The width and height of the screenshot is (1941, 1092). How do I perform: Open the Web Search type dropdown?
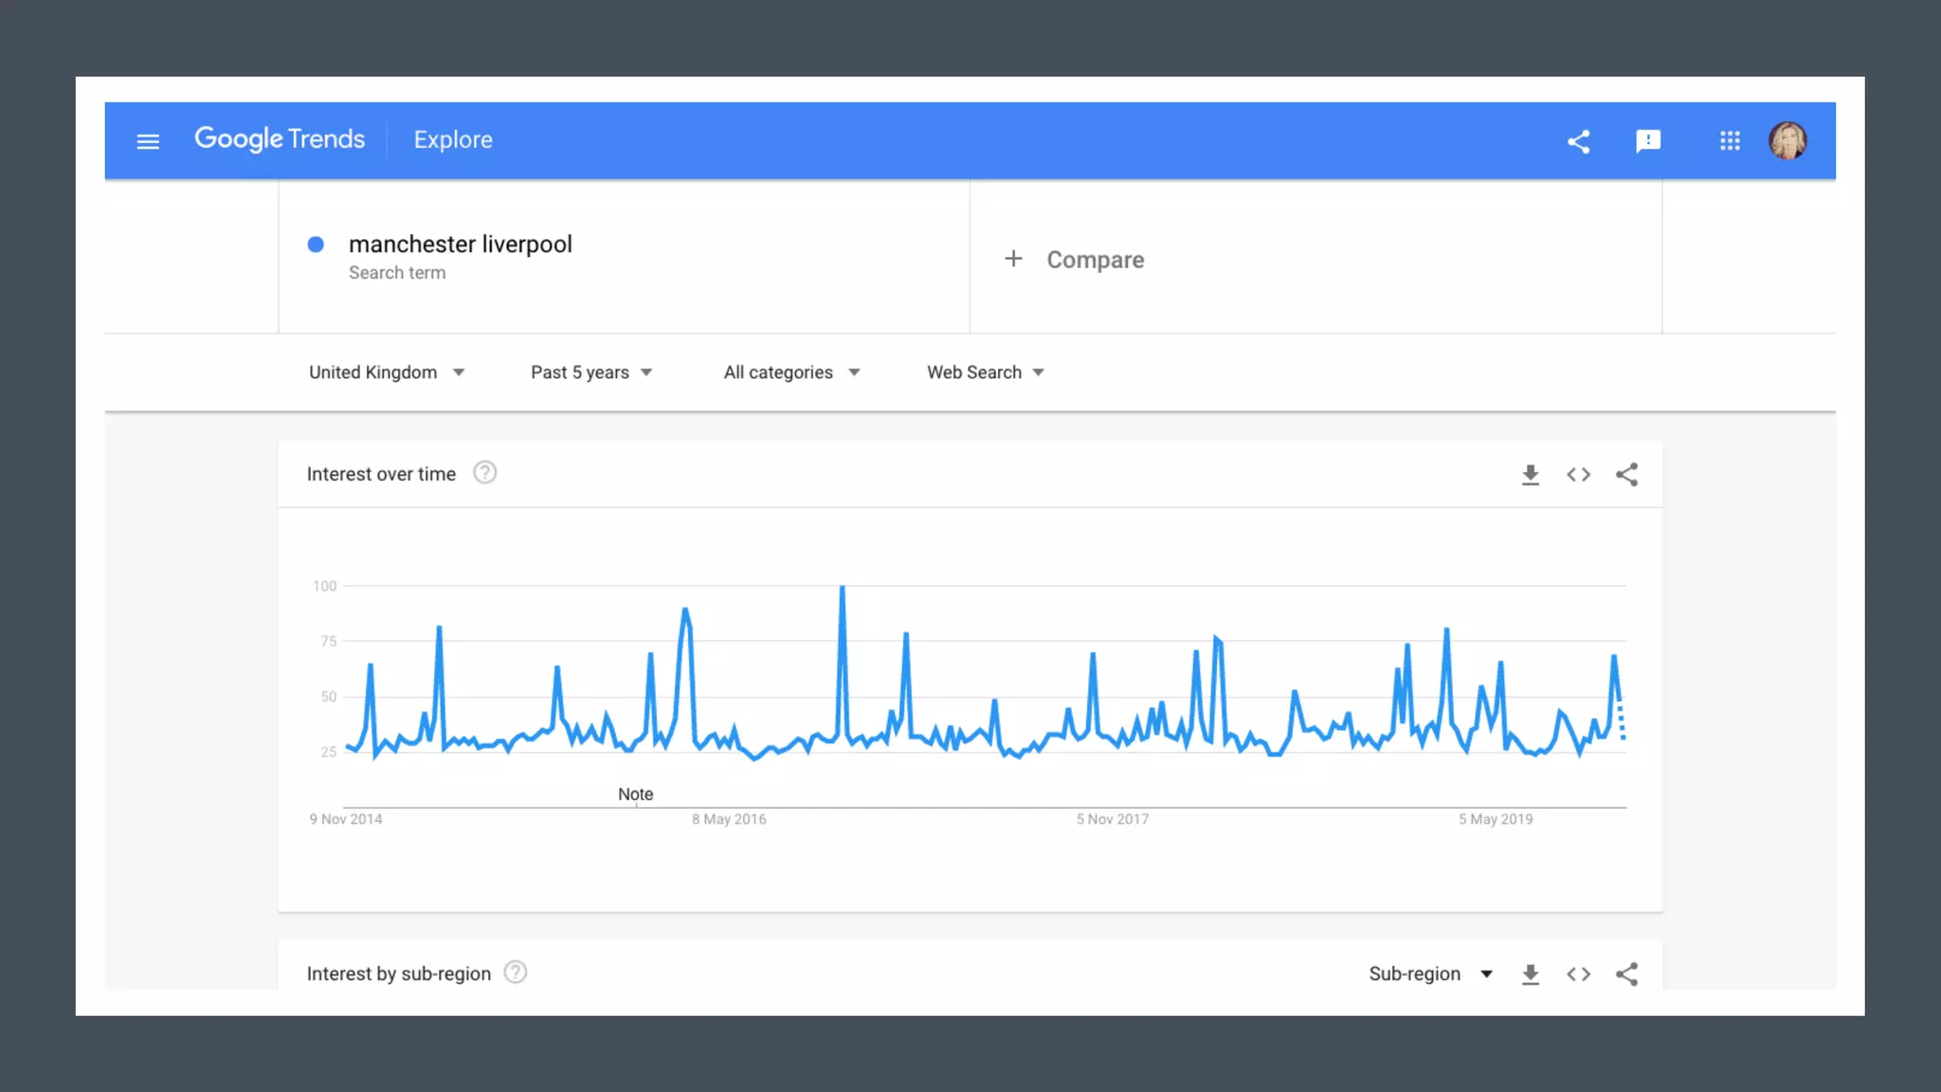(x=985, y=373)
